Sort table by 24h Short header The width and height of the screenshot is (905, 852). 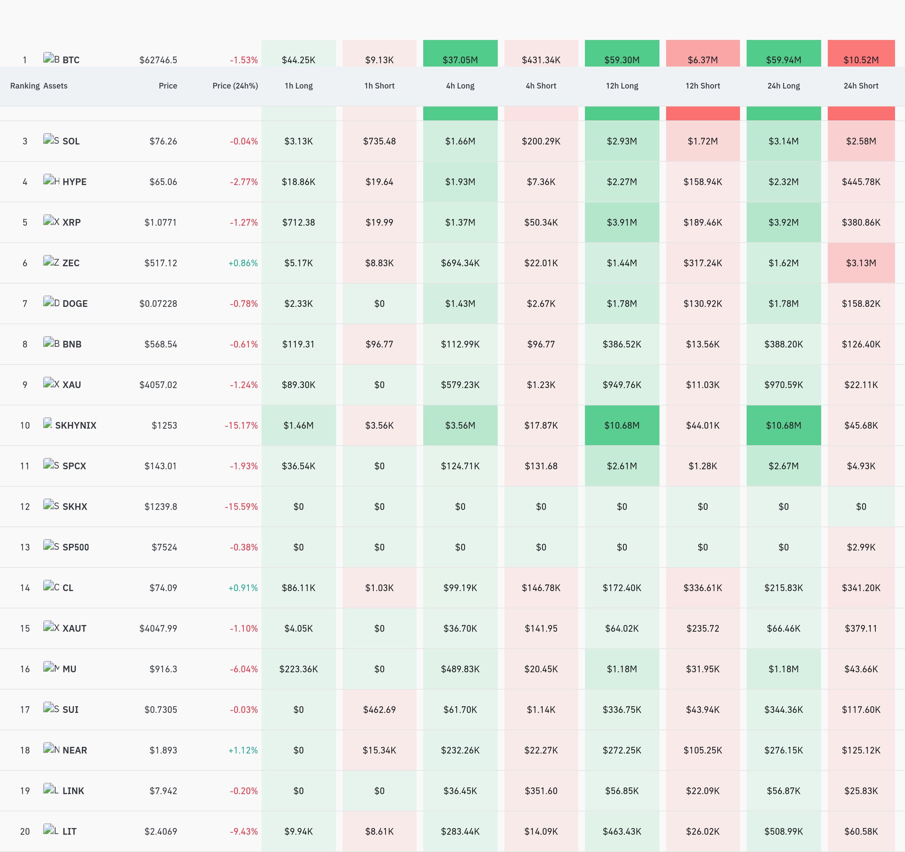click(861, 86)
